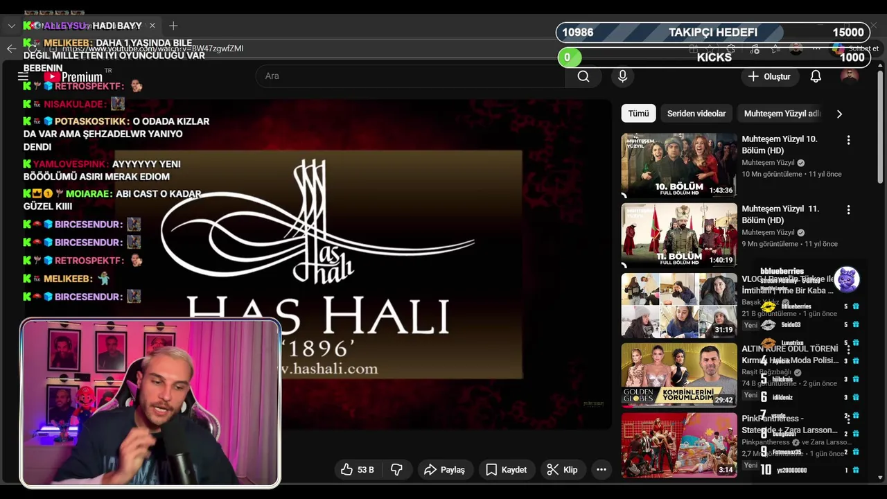Open the browser 'Sohbet et' Copilot button
This screenshot has width=887, height=499.
[856, 49]
